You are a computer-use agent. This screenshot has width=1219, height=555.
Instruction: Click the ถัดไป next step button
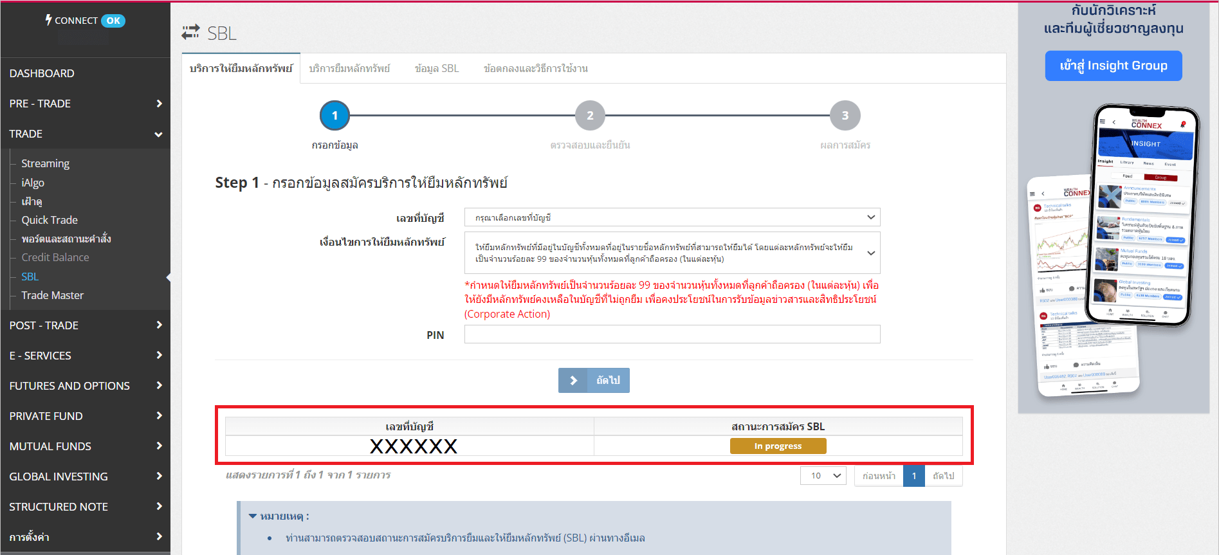[594, 380]
